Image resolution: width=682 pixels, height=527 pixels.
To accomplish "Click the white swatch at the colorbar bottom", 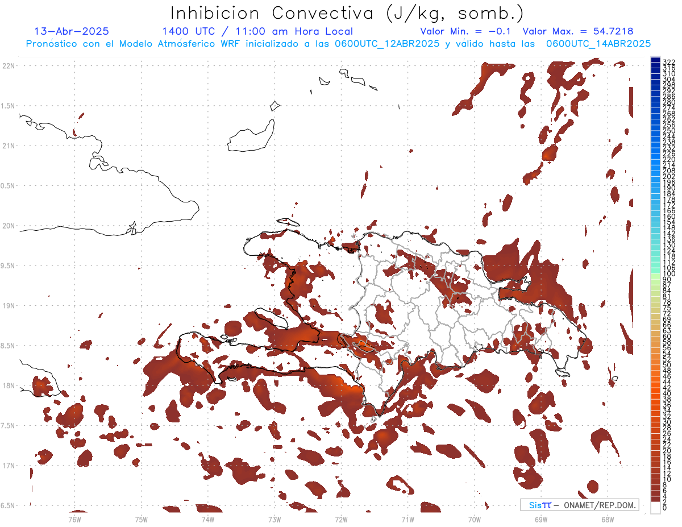I will point(656,507).
